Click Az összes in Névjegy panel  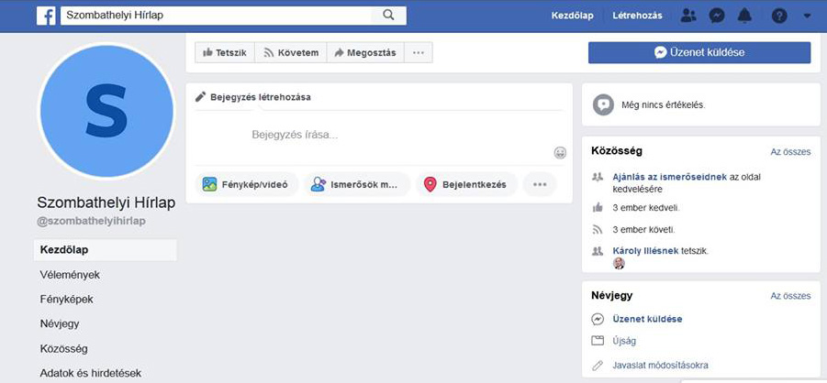point(790,296)
